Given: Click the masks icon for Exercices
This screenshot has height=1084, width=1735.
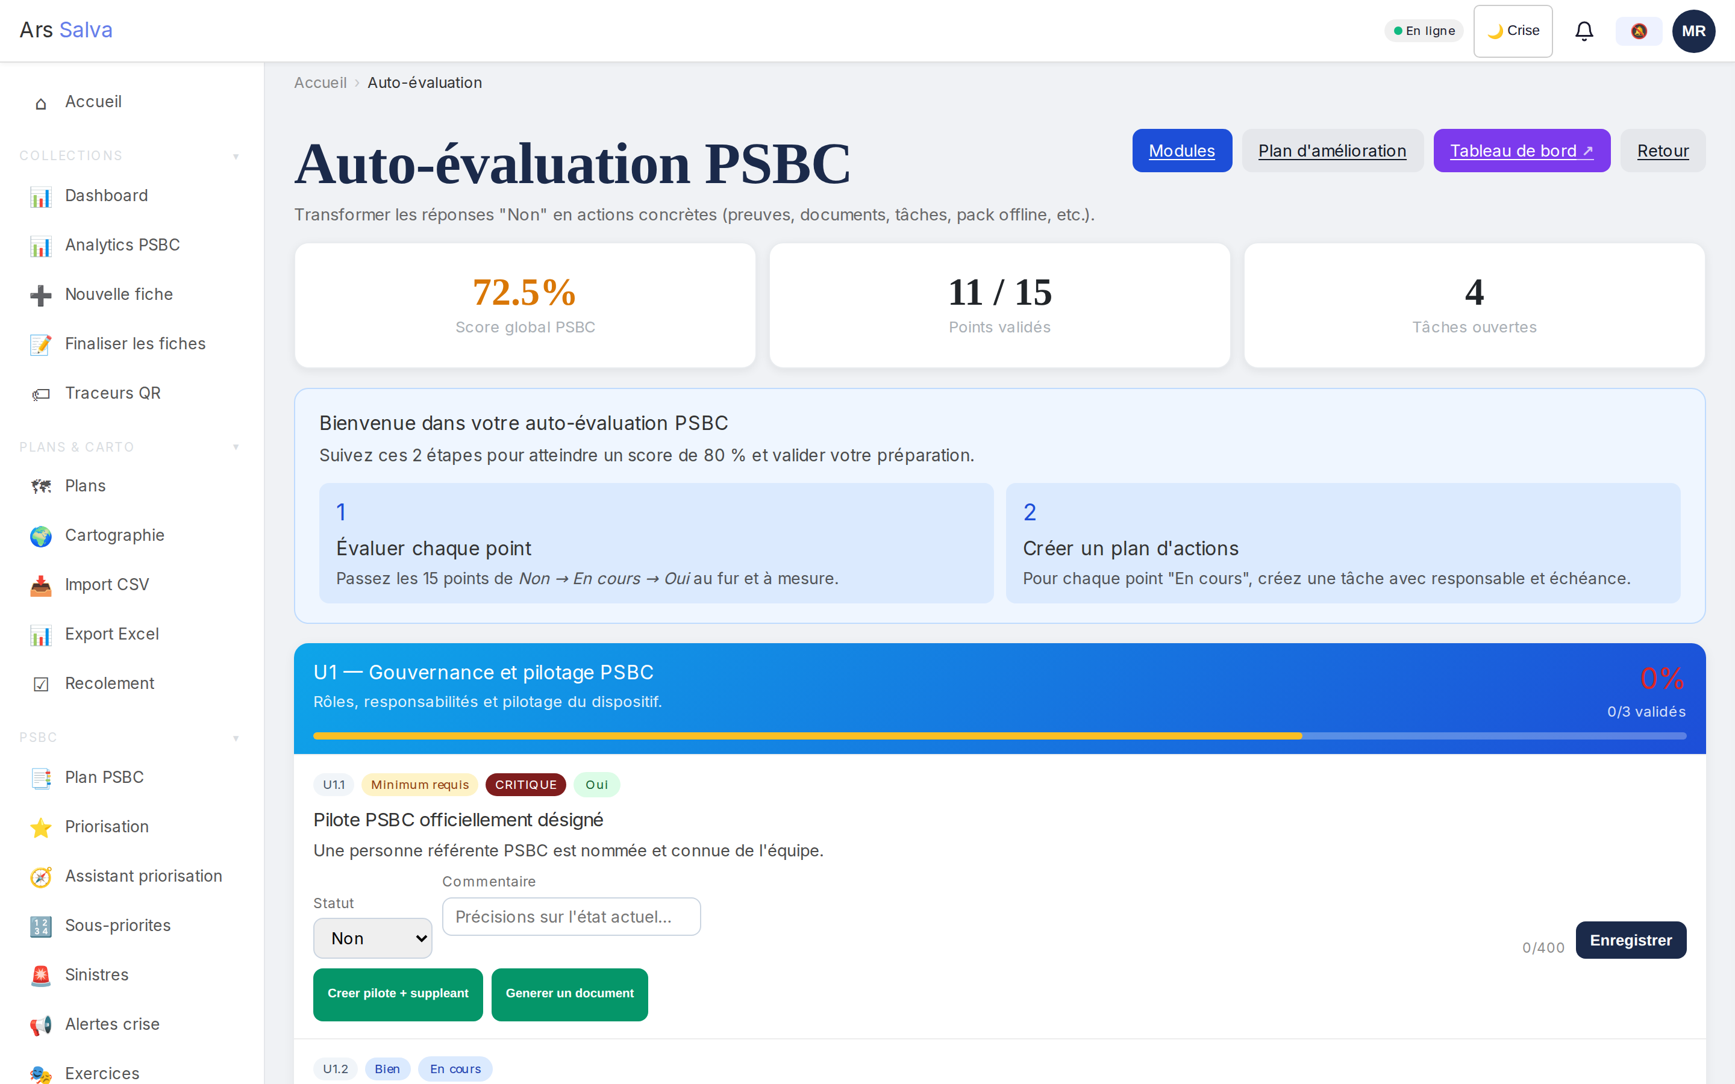Looking at the screenshot, I should (x=41, y=1074).
